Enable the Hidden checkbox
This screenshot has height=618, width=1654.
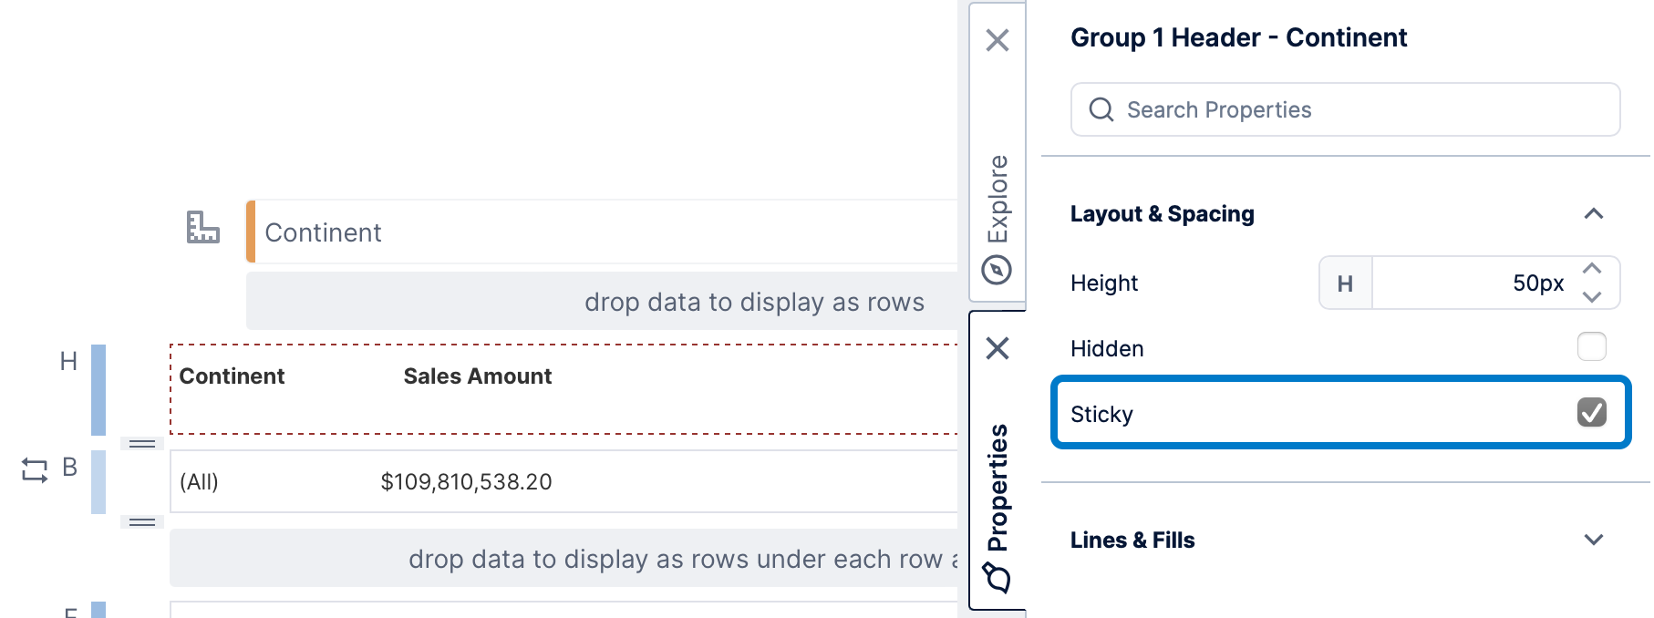coord(1591,347)
